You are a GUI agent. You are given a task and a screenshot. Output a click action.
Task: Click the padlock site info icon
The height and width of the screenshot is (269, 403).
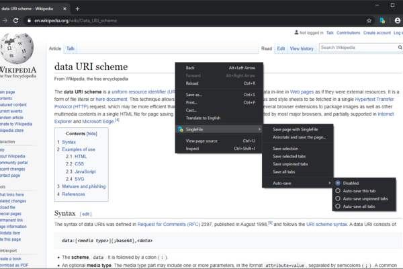[x=29, y=21]
